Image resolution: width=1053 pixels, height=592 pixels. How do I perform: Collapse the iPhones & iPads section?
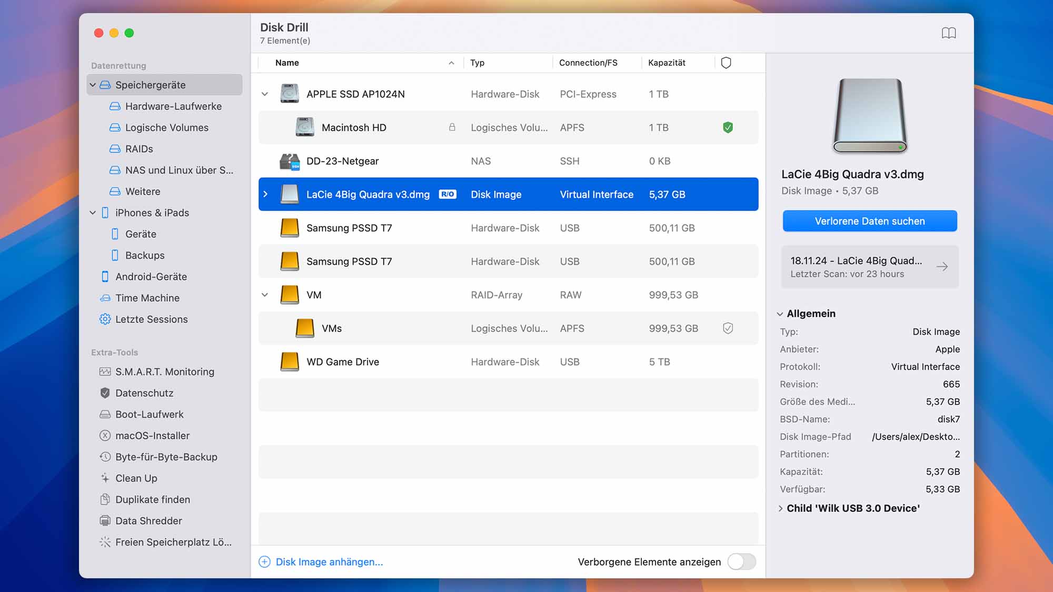pos(93,213)
